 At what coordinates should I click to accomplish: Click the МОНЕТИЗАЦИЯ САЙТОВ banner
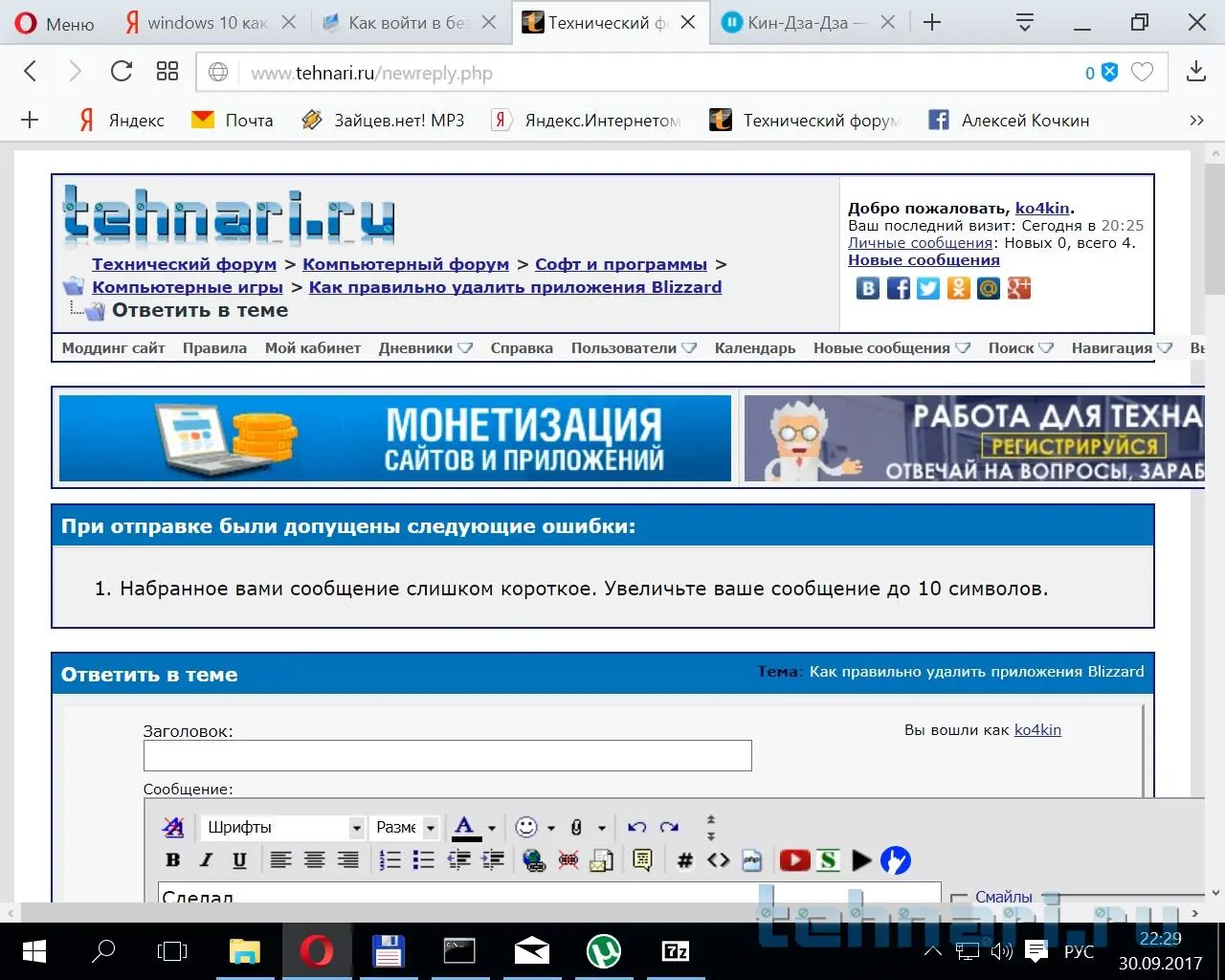pos(395,438)
